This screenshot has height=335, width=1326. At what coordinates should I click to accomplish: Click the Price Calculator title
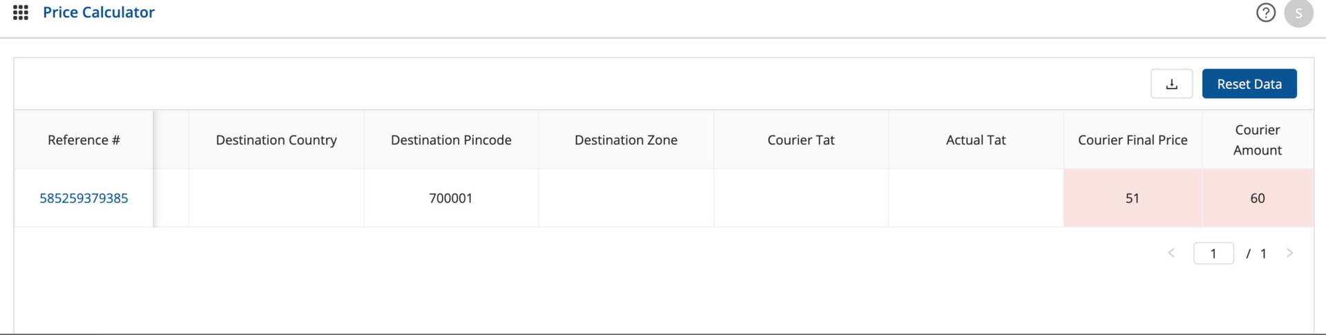[x=99, y=12]
